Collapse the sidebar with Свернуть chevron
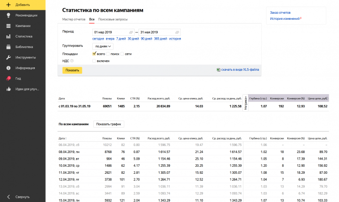The width and height of the screenshot is (339, 202). (8, 197)
